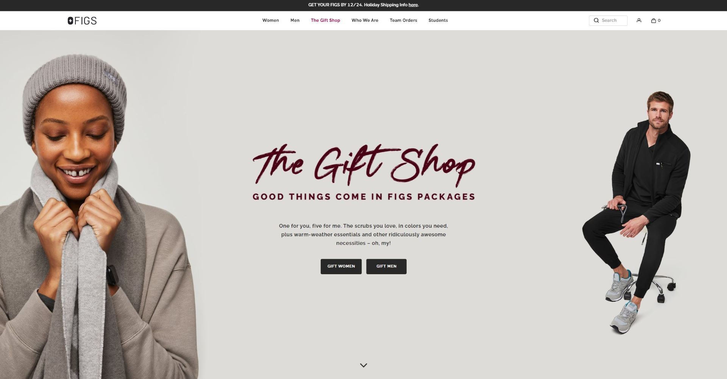Open the Students page
Viewport: 727px width, 379px height.
[x=438, y=20]
